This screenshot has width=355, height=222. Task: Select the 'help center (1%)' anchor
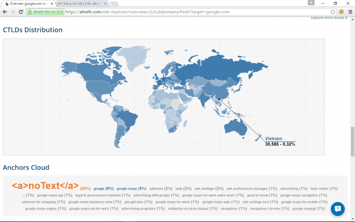pyautogui.click(x=324, y=189)
